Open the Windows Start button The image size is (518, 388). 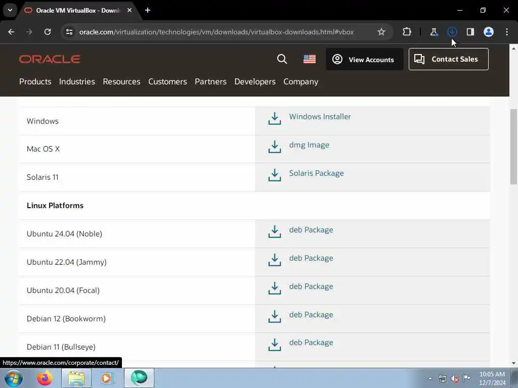tap(14, 378)
